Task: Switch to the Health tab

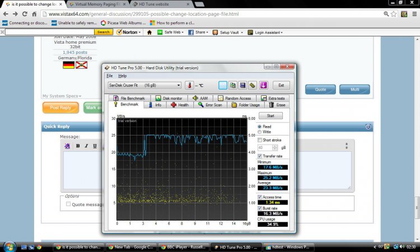Action: [x=180, y=105]
